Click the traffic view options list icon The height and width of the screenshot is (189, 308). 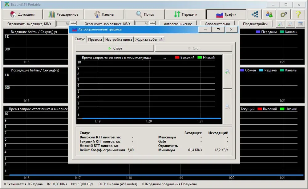pos(300,24)
